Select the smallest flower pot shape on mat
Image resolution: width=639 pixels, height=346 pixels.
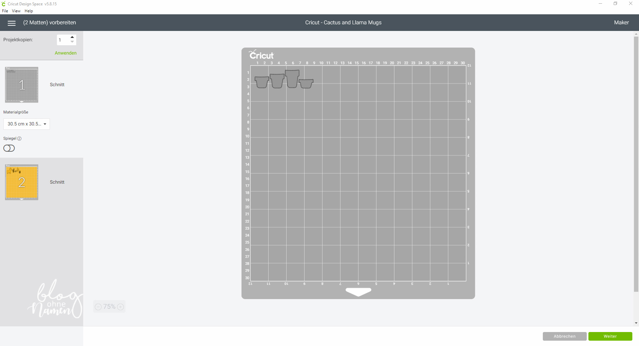coord(306,84)
